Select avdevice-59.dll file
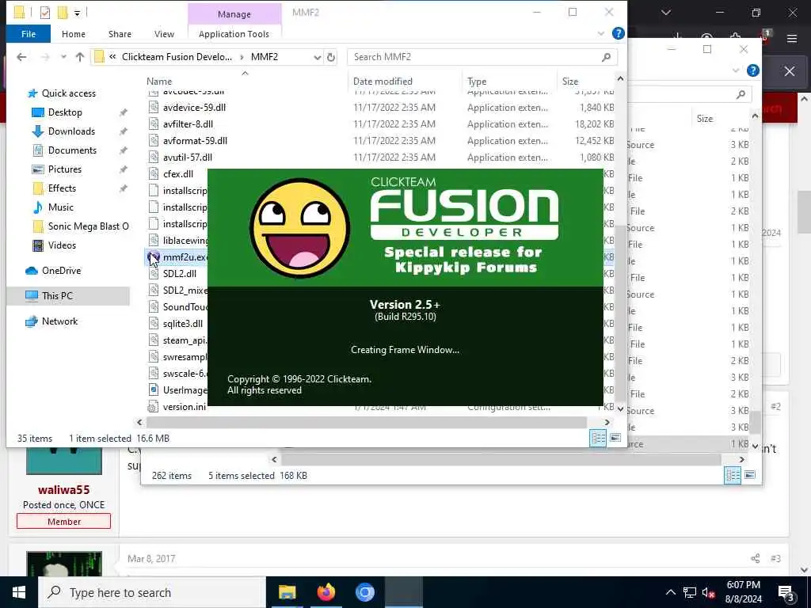Image resolution: width=811 pixels, height=608 pixels. tap(195, 108)
